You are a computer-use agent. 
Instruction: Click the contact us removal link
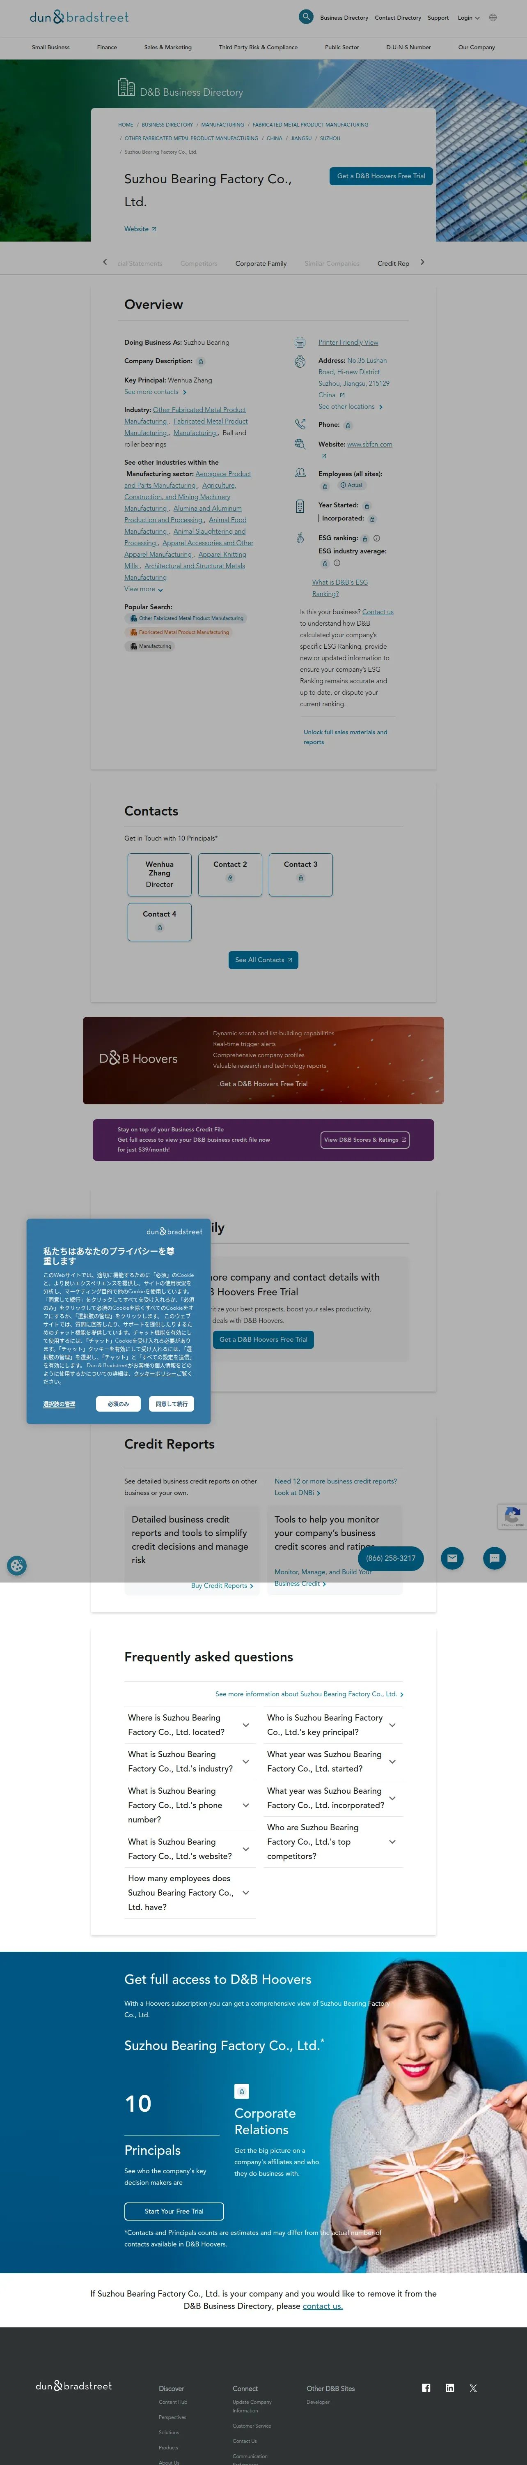click(322, 2306)
